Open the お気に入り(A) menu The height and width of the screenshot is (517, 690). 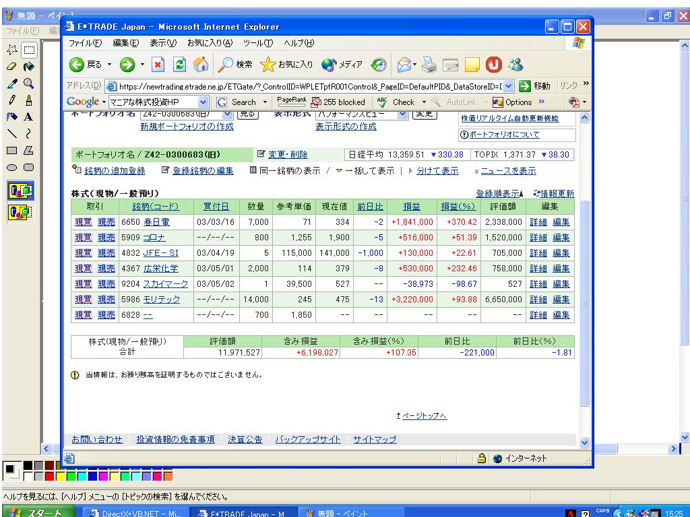pos(210,42)
